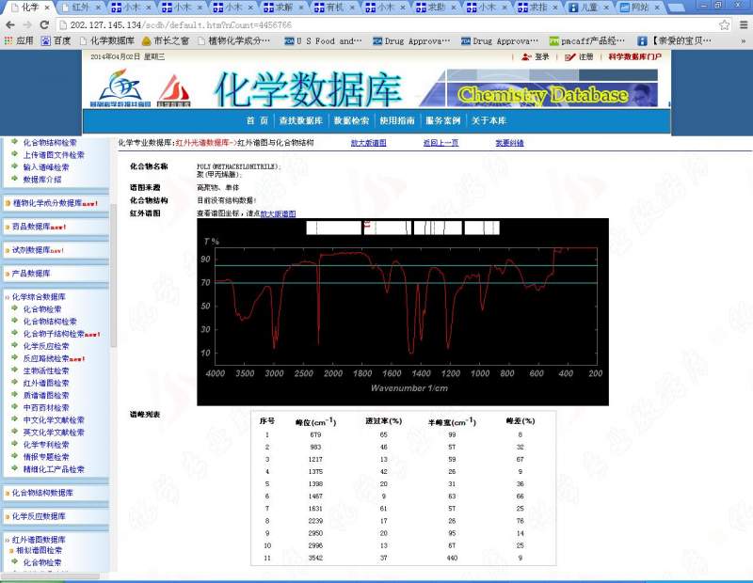
Task: Click the address bar URL field
Action: coord(387,25)
